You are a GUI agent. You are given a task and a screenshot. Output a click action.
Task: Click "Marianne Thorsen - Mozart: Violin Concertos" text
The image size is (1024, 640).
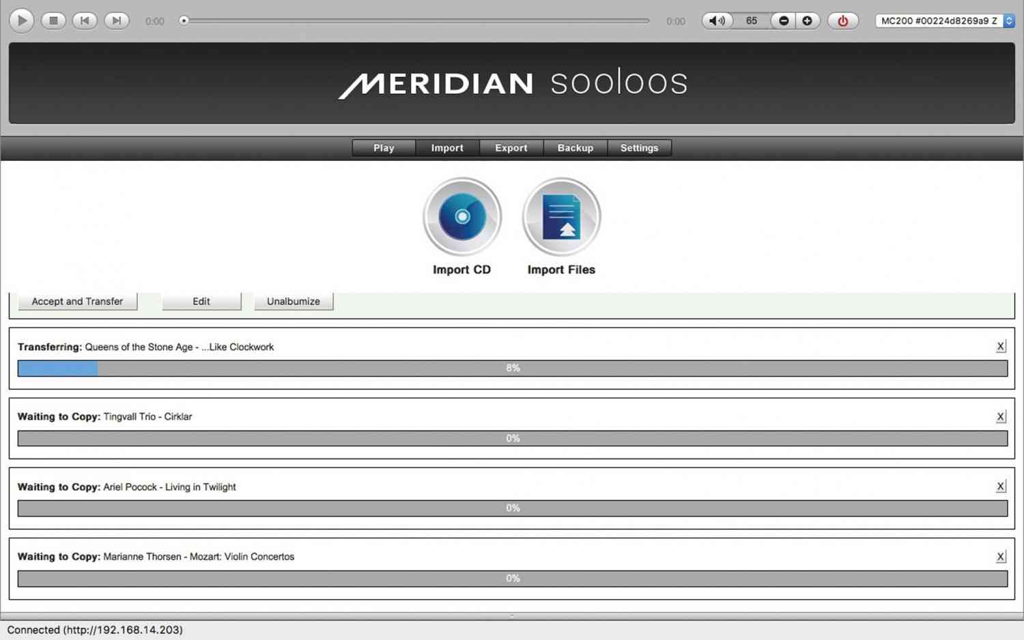click(x=199, y=557)
